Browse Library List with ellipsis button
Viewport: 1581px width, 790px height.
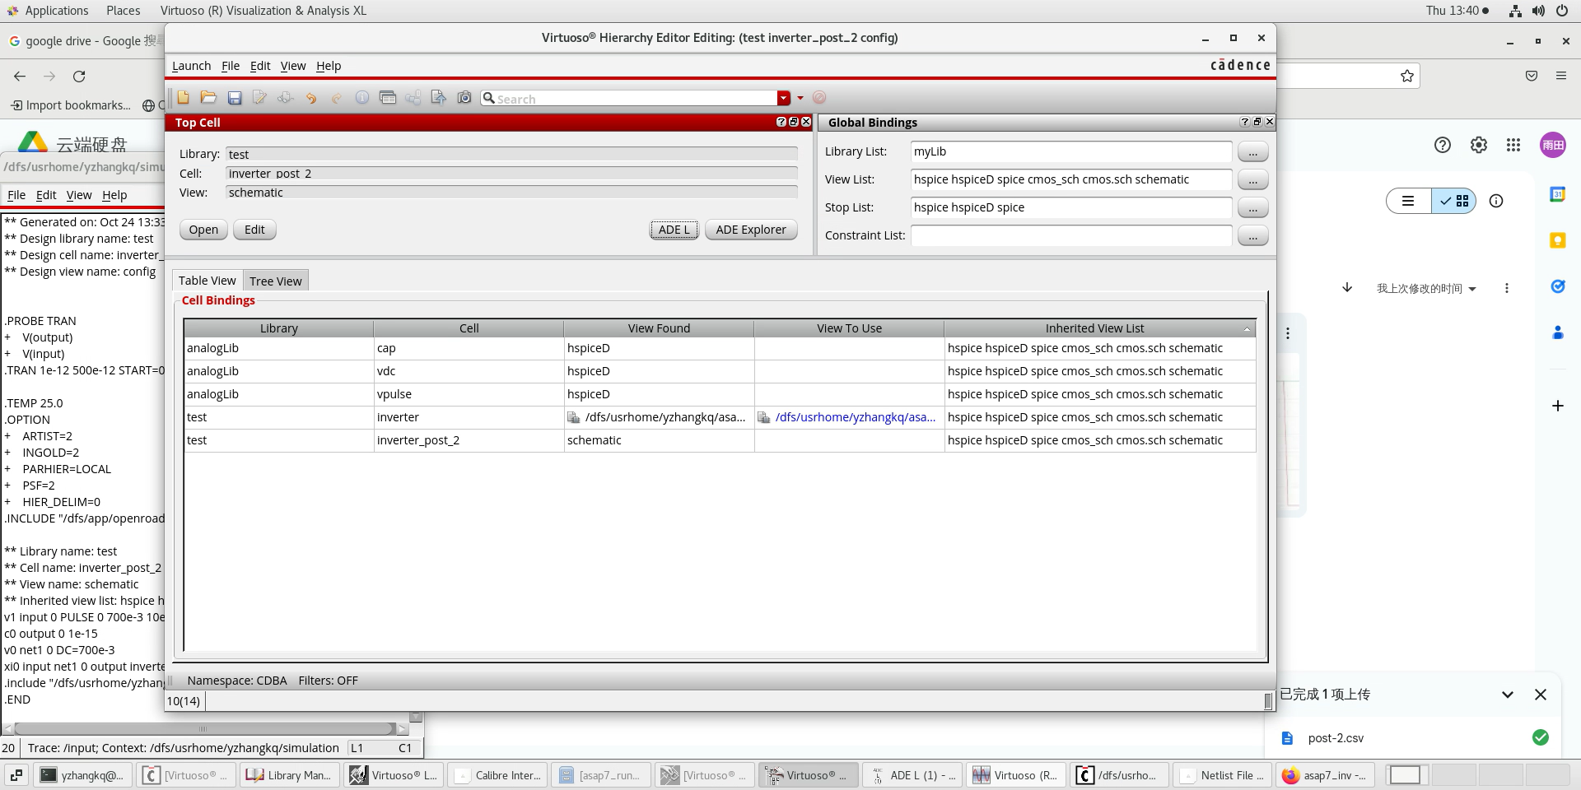pyautogui.click(x=1252, y=152)
